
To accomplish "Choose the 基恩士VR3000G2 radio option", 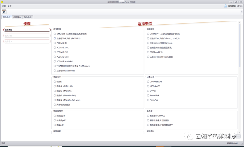I will click(x=148, y=116).
